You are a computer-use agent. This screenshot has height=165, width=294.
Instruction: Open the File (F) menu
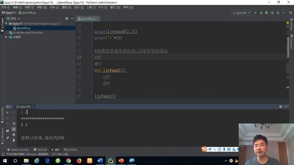[x=6, y=7]
